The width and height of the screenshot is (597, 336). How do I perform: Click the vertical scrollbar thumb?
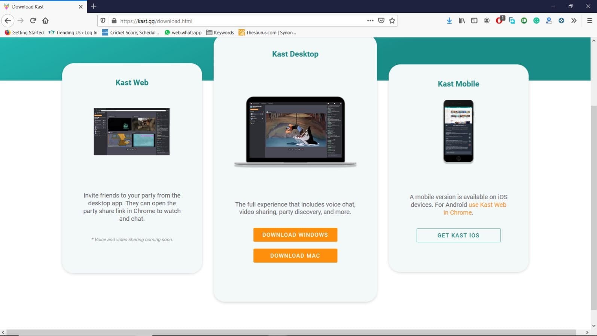pos(594,208)
